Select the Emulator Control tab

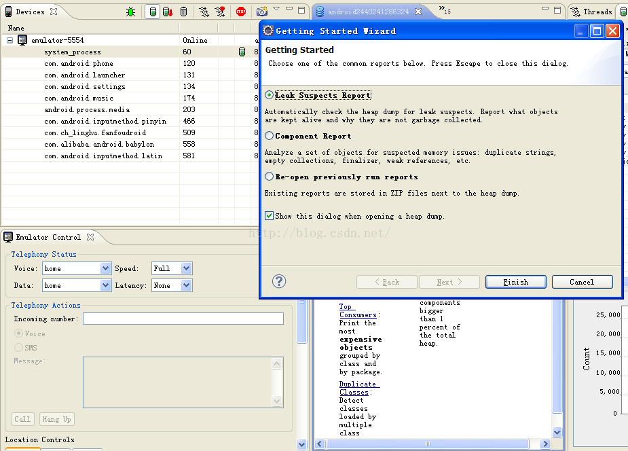tap(48, 237)
